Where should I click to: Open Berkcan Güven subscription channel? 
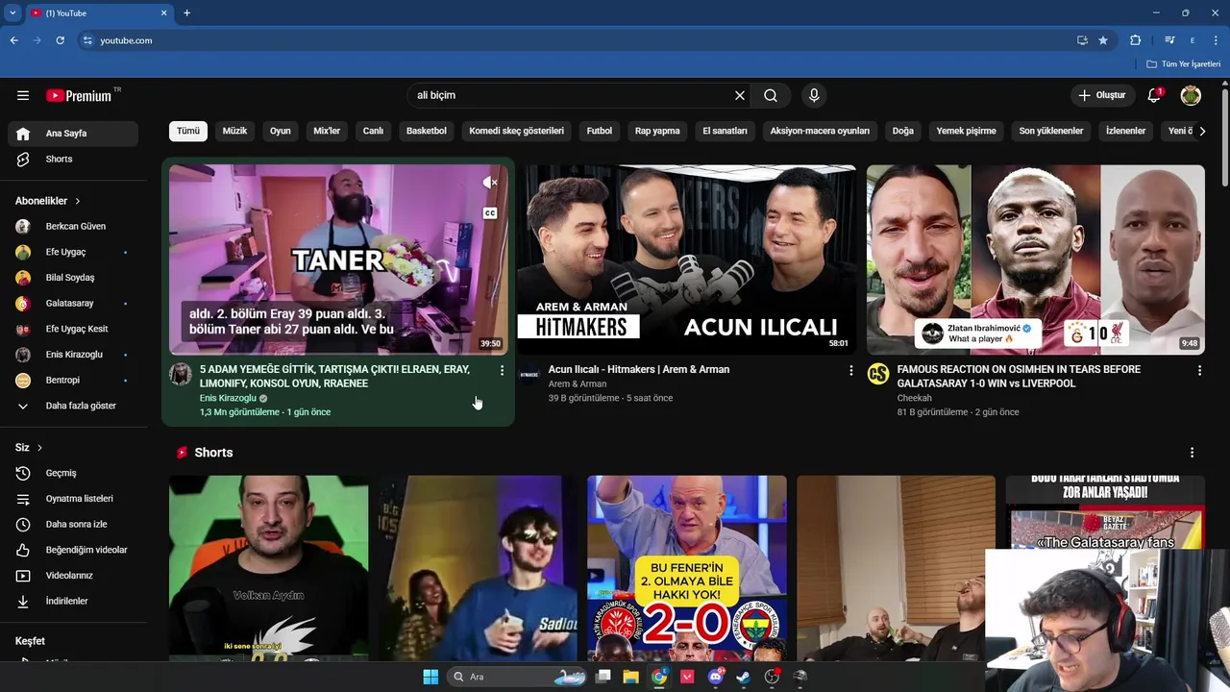(72, 226)
